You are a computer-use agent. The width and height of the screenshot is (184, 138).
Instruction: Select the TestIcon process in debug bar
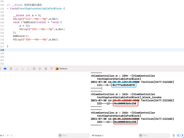[x=62, y=69]
